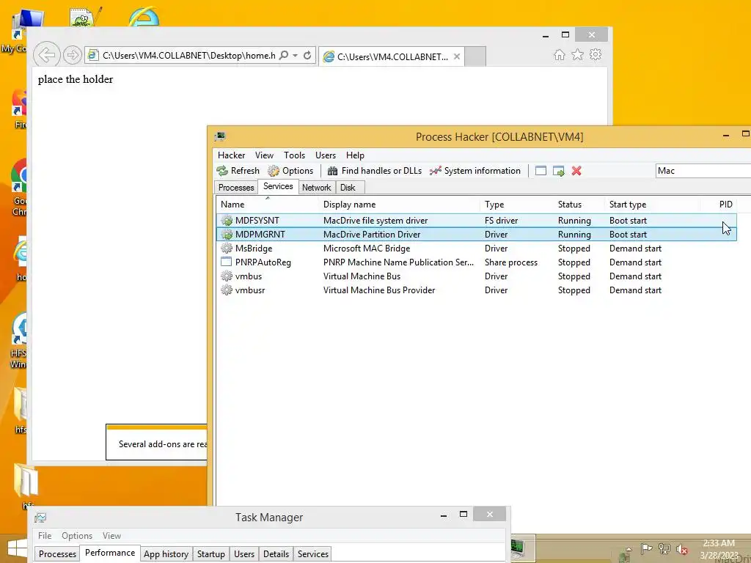
Task: Click the find window toolbar icon
Action: 541,171
